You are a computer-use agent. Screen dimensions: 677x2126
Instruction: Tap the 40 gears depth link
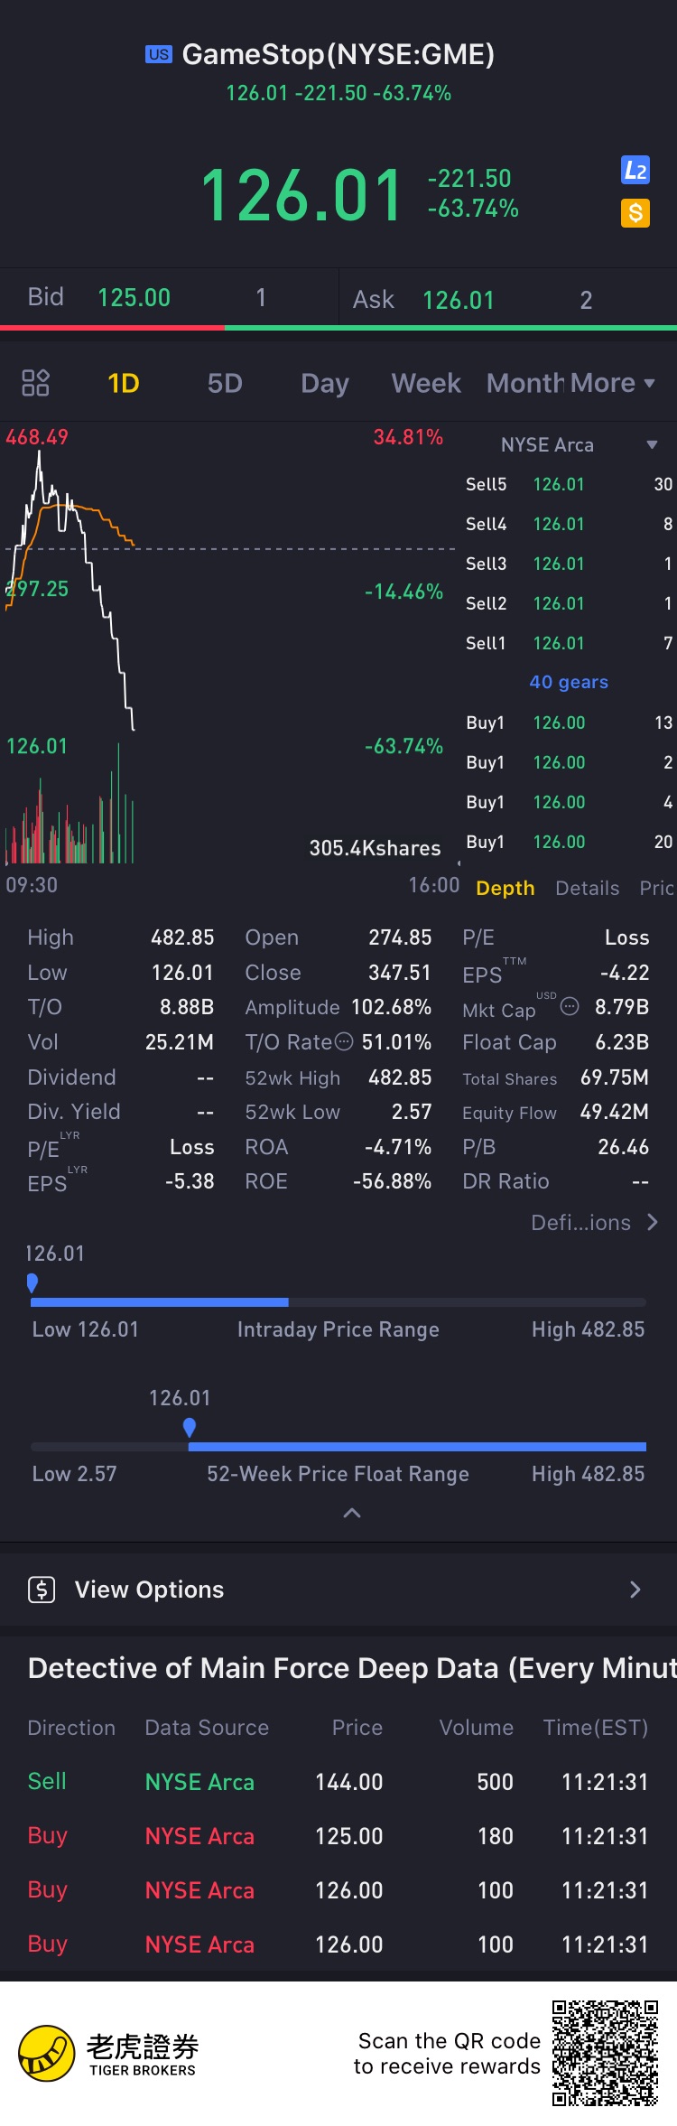point(569,683)
